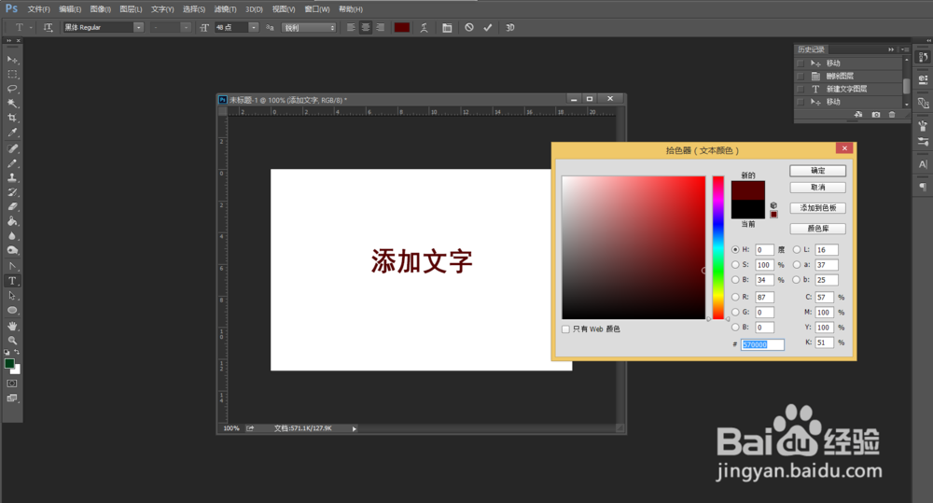Enable the 只有 Web 颜色 checkbox
The width and height of the screenshot is (933, 503).
point(566,329)
